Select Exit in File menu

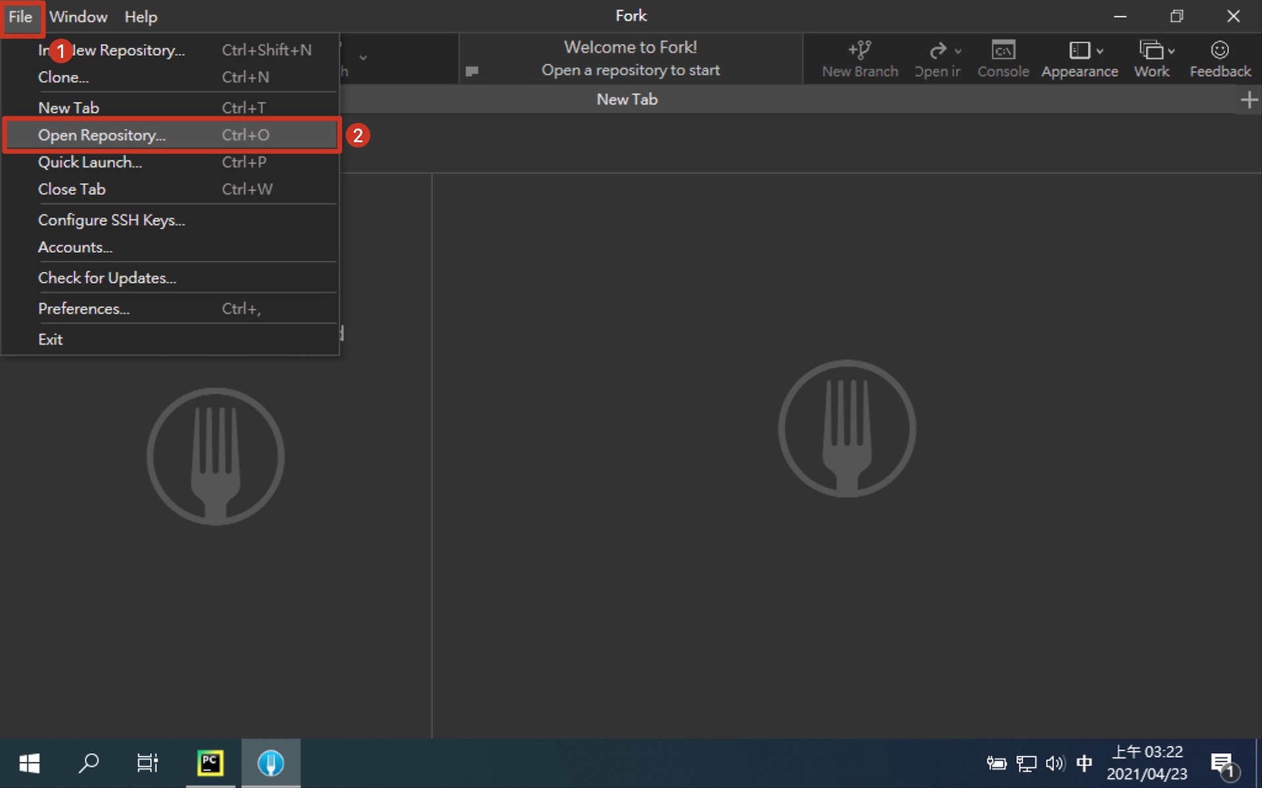click(170, 339)
